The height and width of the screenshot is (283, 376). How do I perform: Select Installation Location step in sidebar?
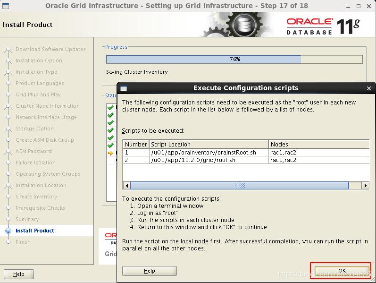click(x=41, y=185)
